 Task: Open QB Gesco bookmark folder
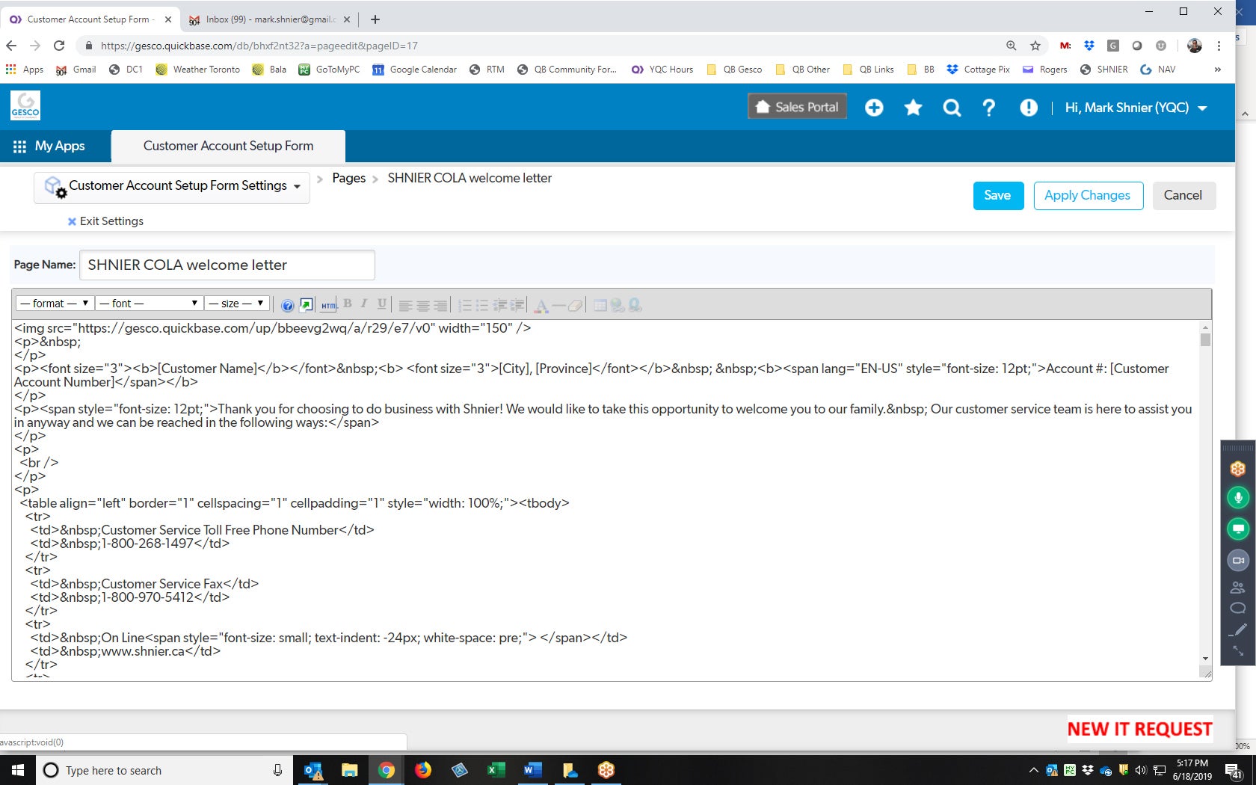(x=735, y=70)
